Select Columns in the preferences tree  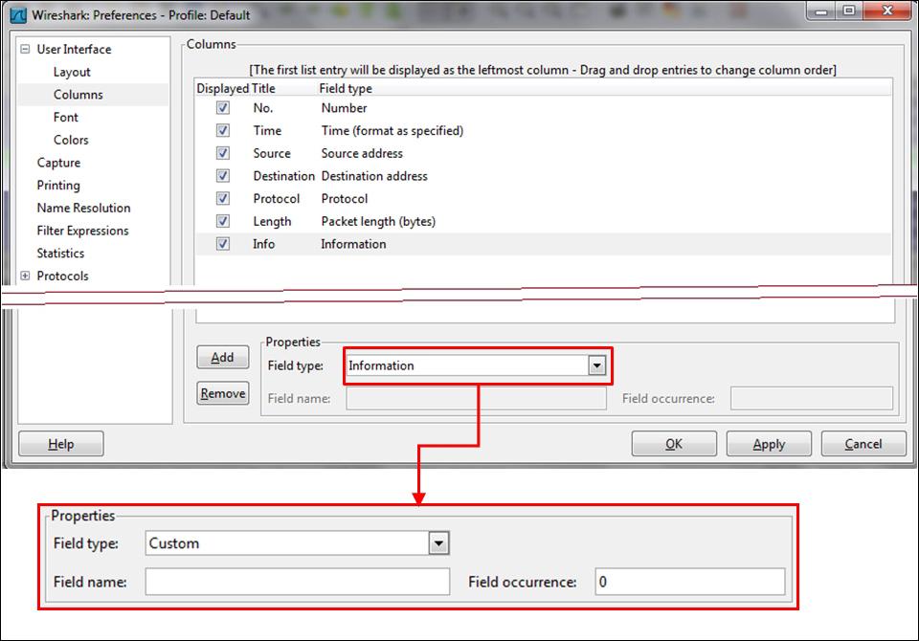(x=78, y=95)
